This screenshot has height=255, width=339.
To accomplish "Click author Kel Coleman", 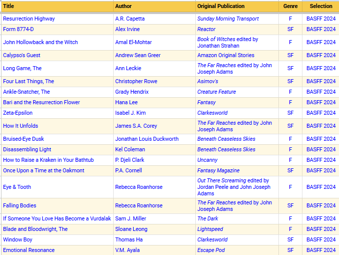I will pyautogui.click(x=130, y=149).
